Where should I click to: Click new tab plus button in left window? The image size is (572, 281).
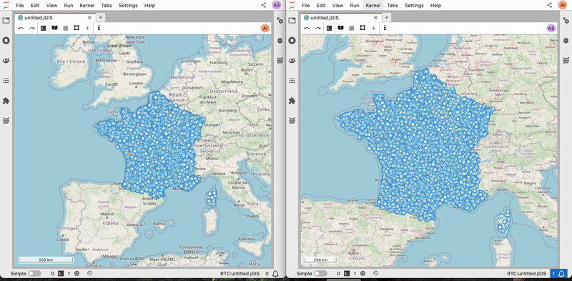[100, 17]
